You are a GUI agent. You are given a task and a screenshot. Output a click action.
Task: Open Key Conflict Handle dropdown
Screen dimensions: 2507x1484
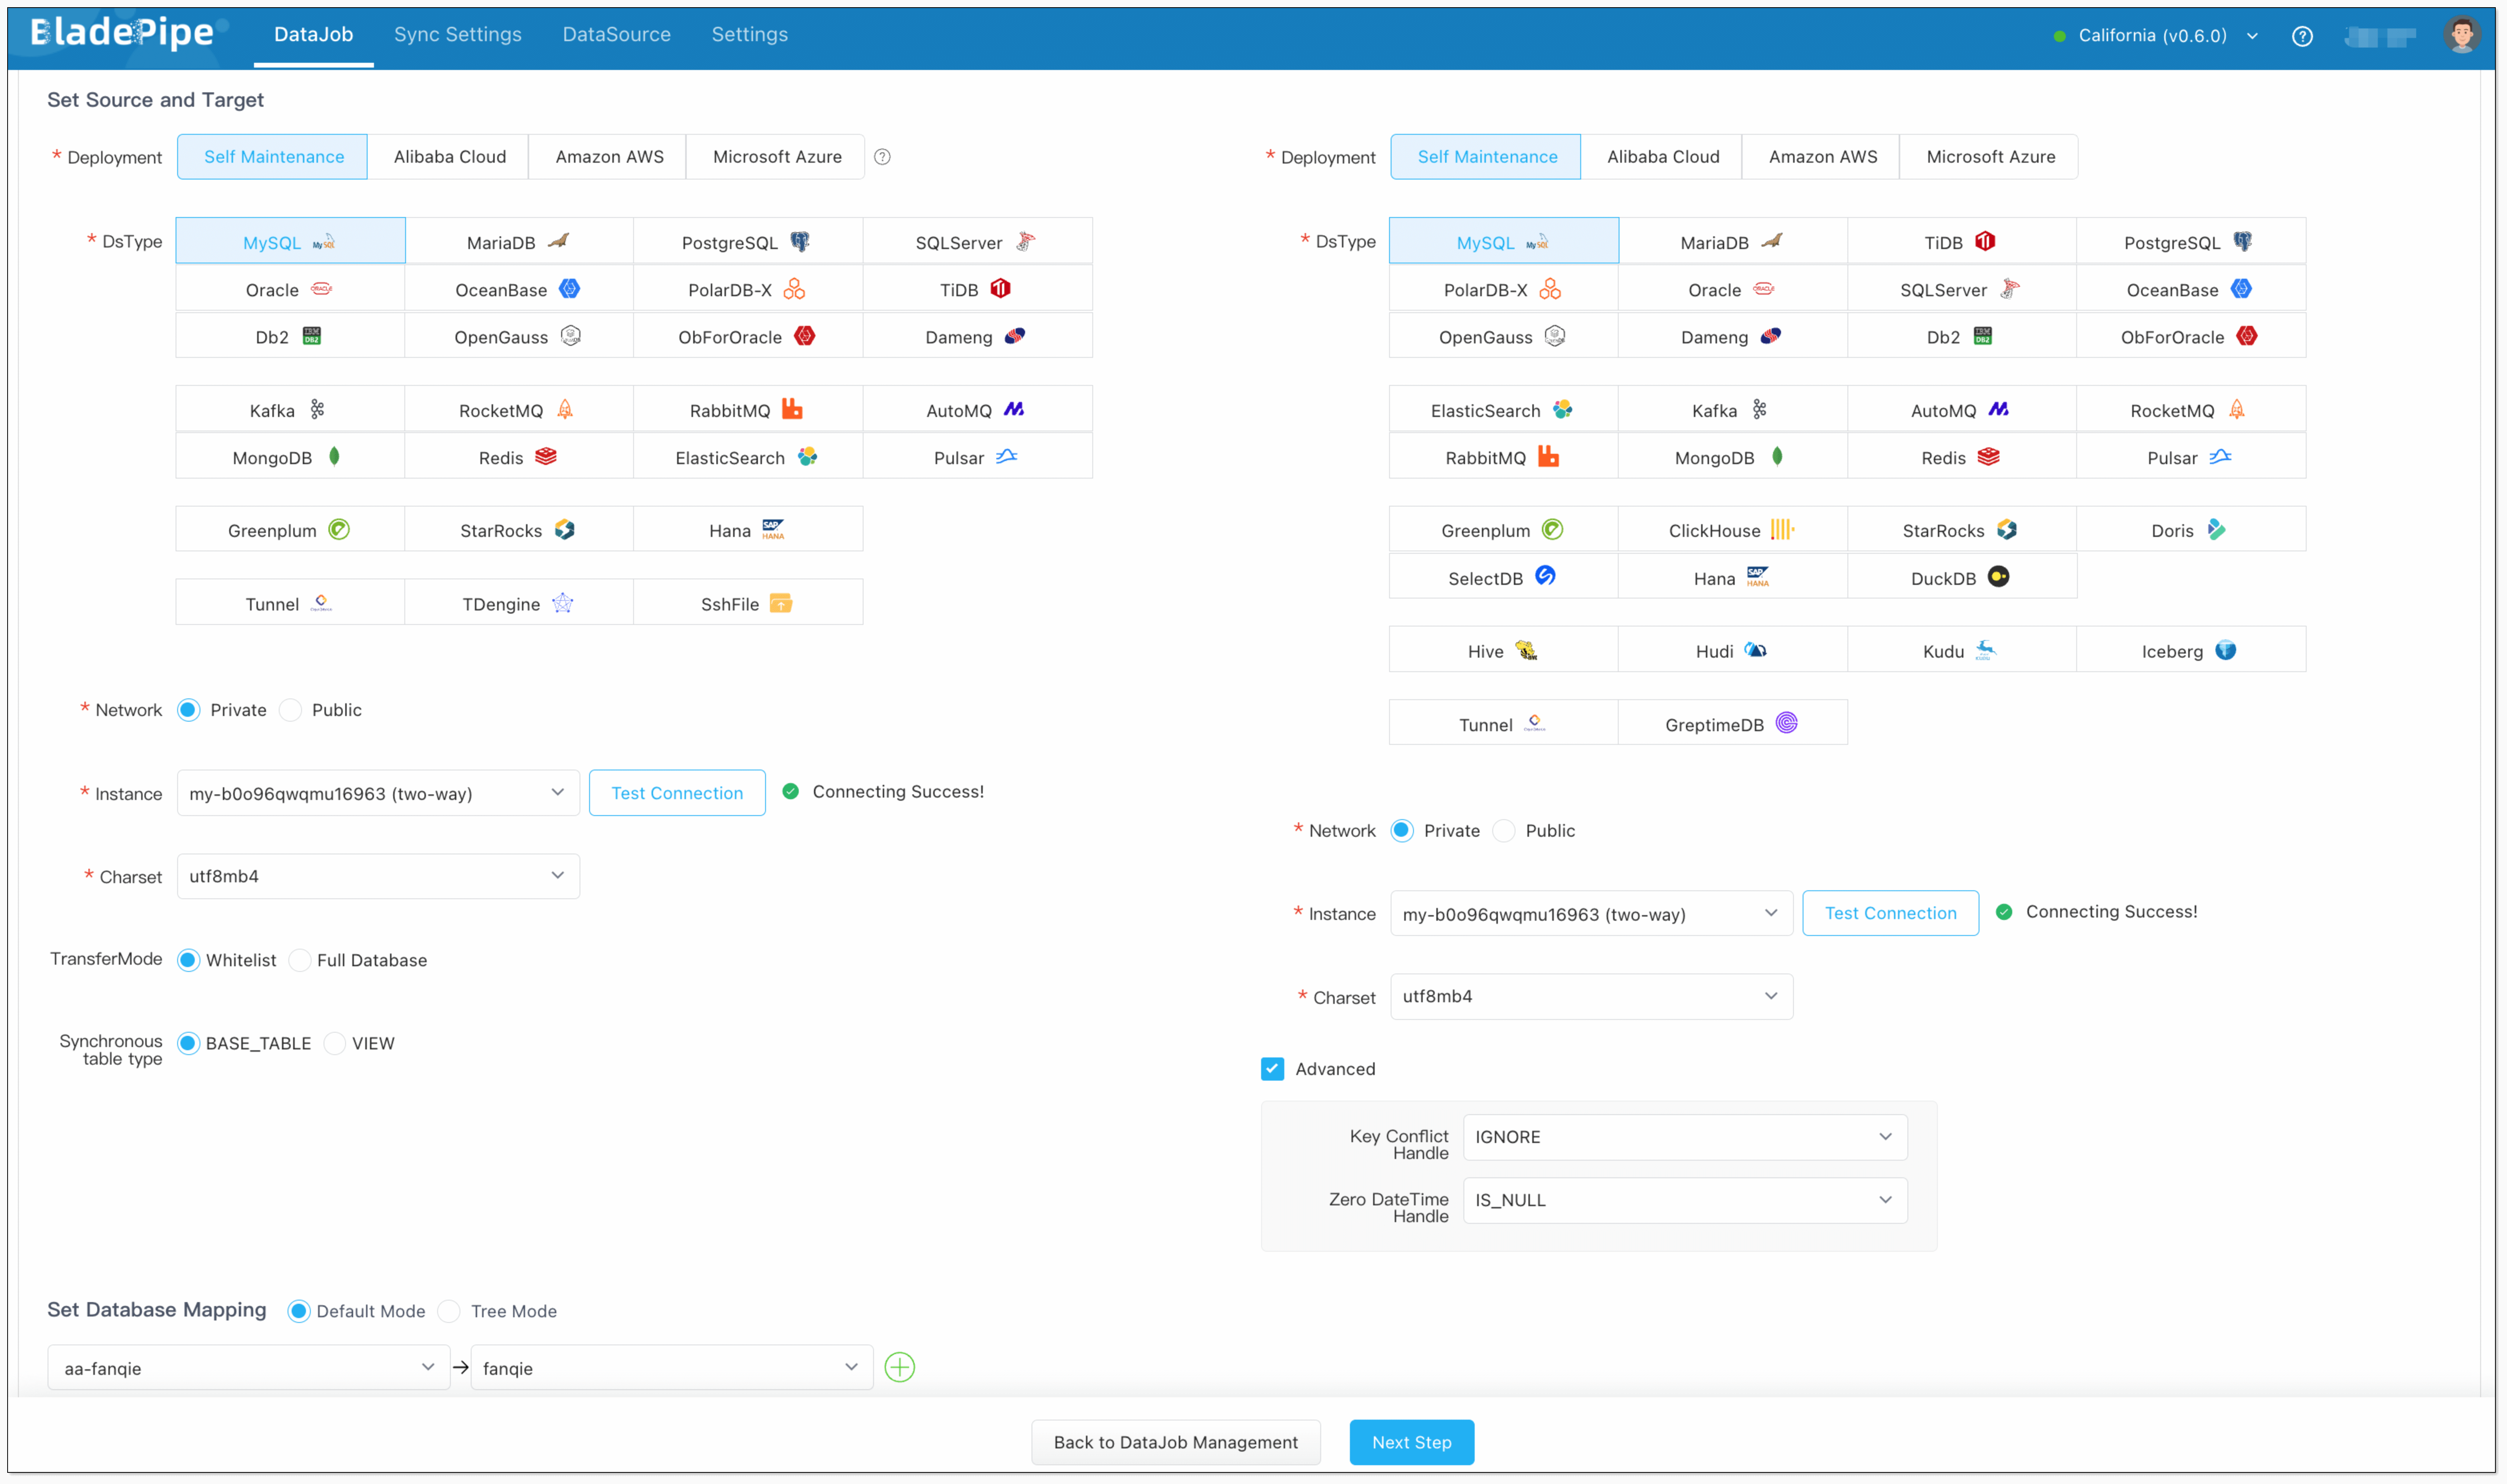(1685, 1137)
